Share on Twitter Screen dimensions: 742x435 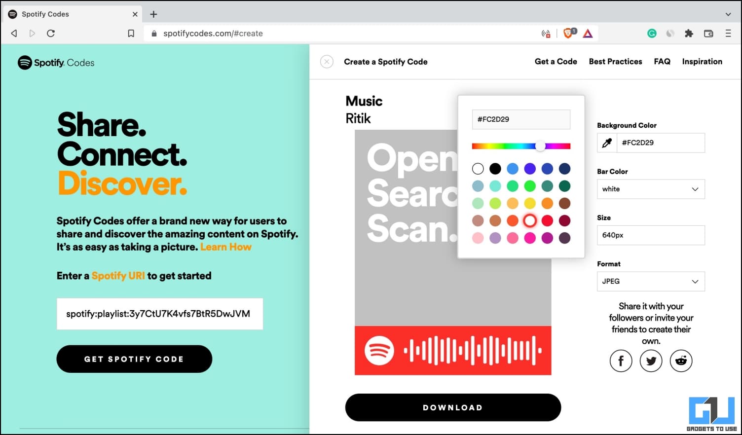pos(651,361)
